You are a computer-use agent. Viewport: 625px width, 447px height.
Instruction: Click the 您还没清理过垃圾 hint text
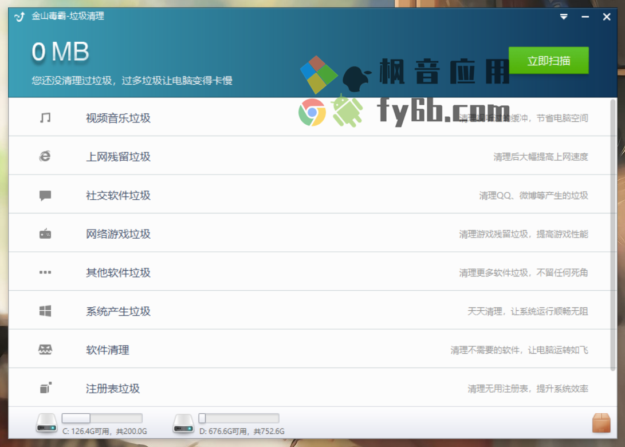132,81
